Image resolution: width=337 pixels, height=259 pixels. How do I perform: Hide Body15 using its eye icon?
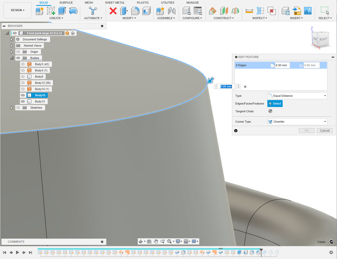23,95
